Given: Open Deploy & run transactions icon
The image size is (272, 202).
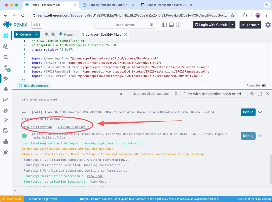Looking at the screenshot, I should tap(6, 79).
